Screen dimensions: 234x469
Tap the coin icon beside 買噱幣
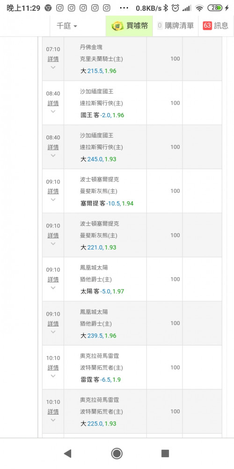click(117, 26)
